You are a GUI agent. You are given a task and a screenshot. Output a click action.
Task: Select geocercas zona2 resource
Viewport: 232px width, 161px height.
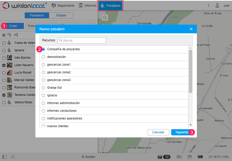43,72
